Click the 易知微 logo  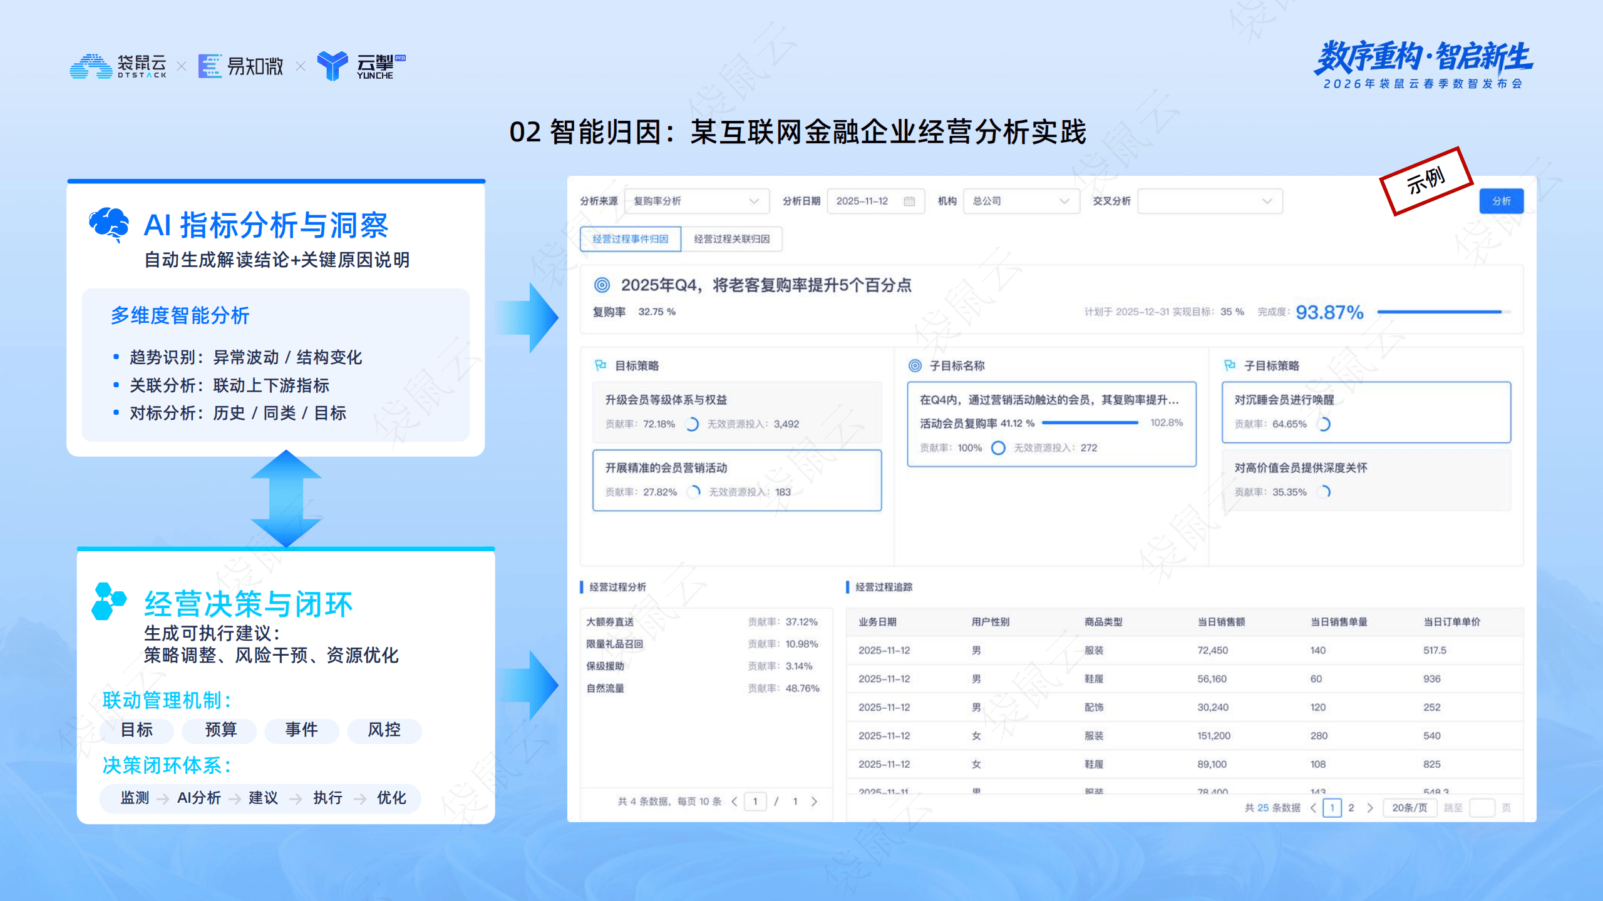tap(240, 66)
